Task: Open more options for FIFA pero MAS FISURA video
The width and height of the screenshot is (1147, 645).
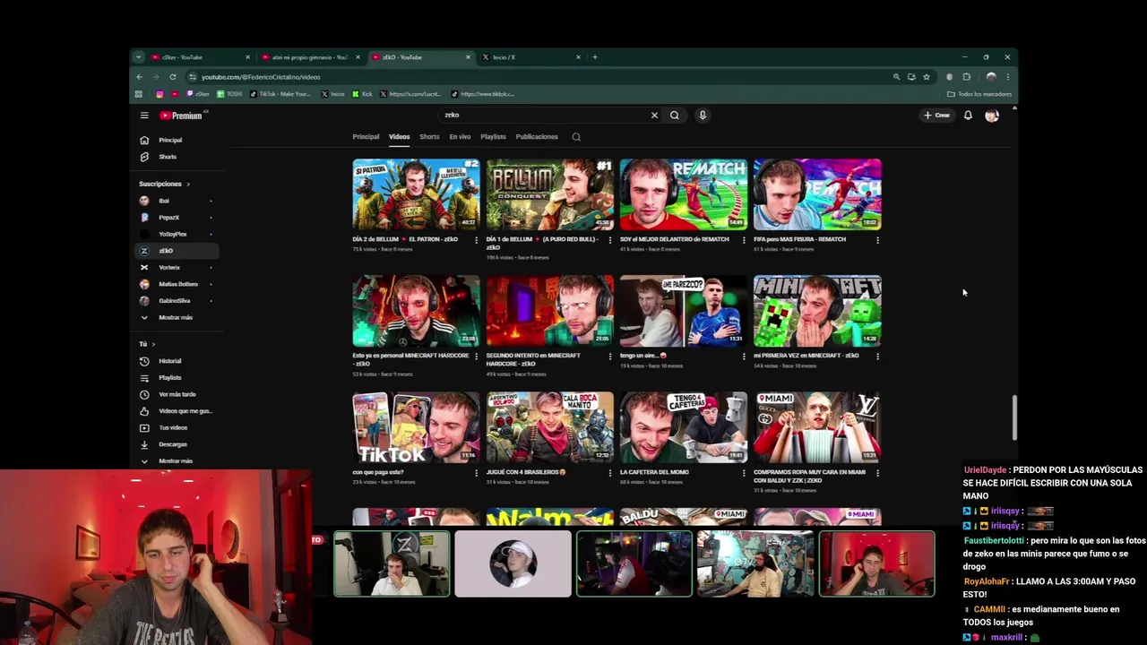Action: (876, 240)
